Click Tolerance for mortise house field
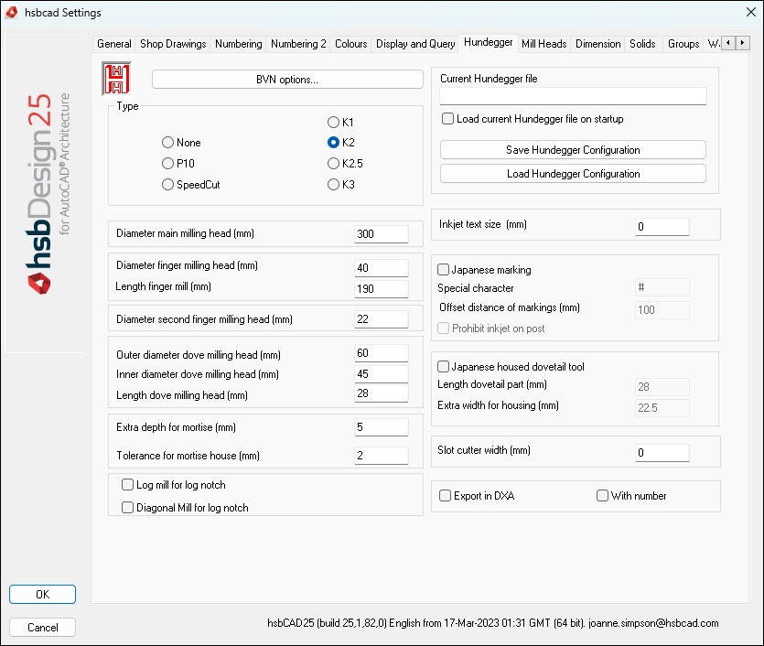Screen dimensions: 764x646 click(x=381, y=455)
